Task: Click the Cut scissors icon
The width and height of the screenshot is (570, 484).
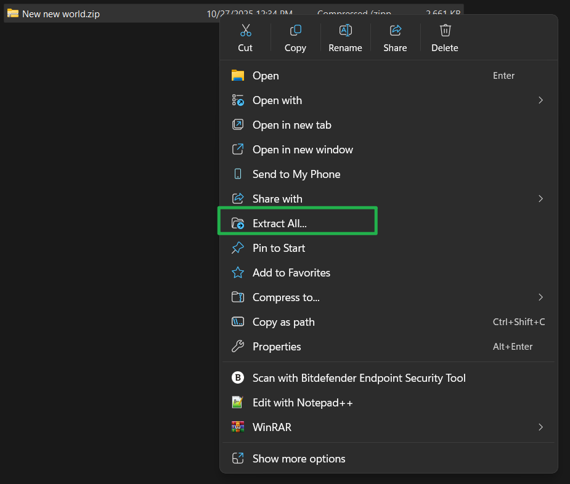Action: click(x=245, y=30)
